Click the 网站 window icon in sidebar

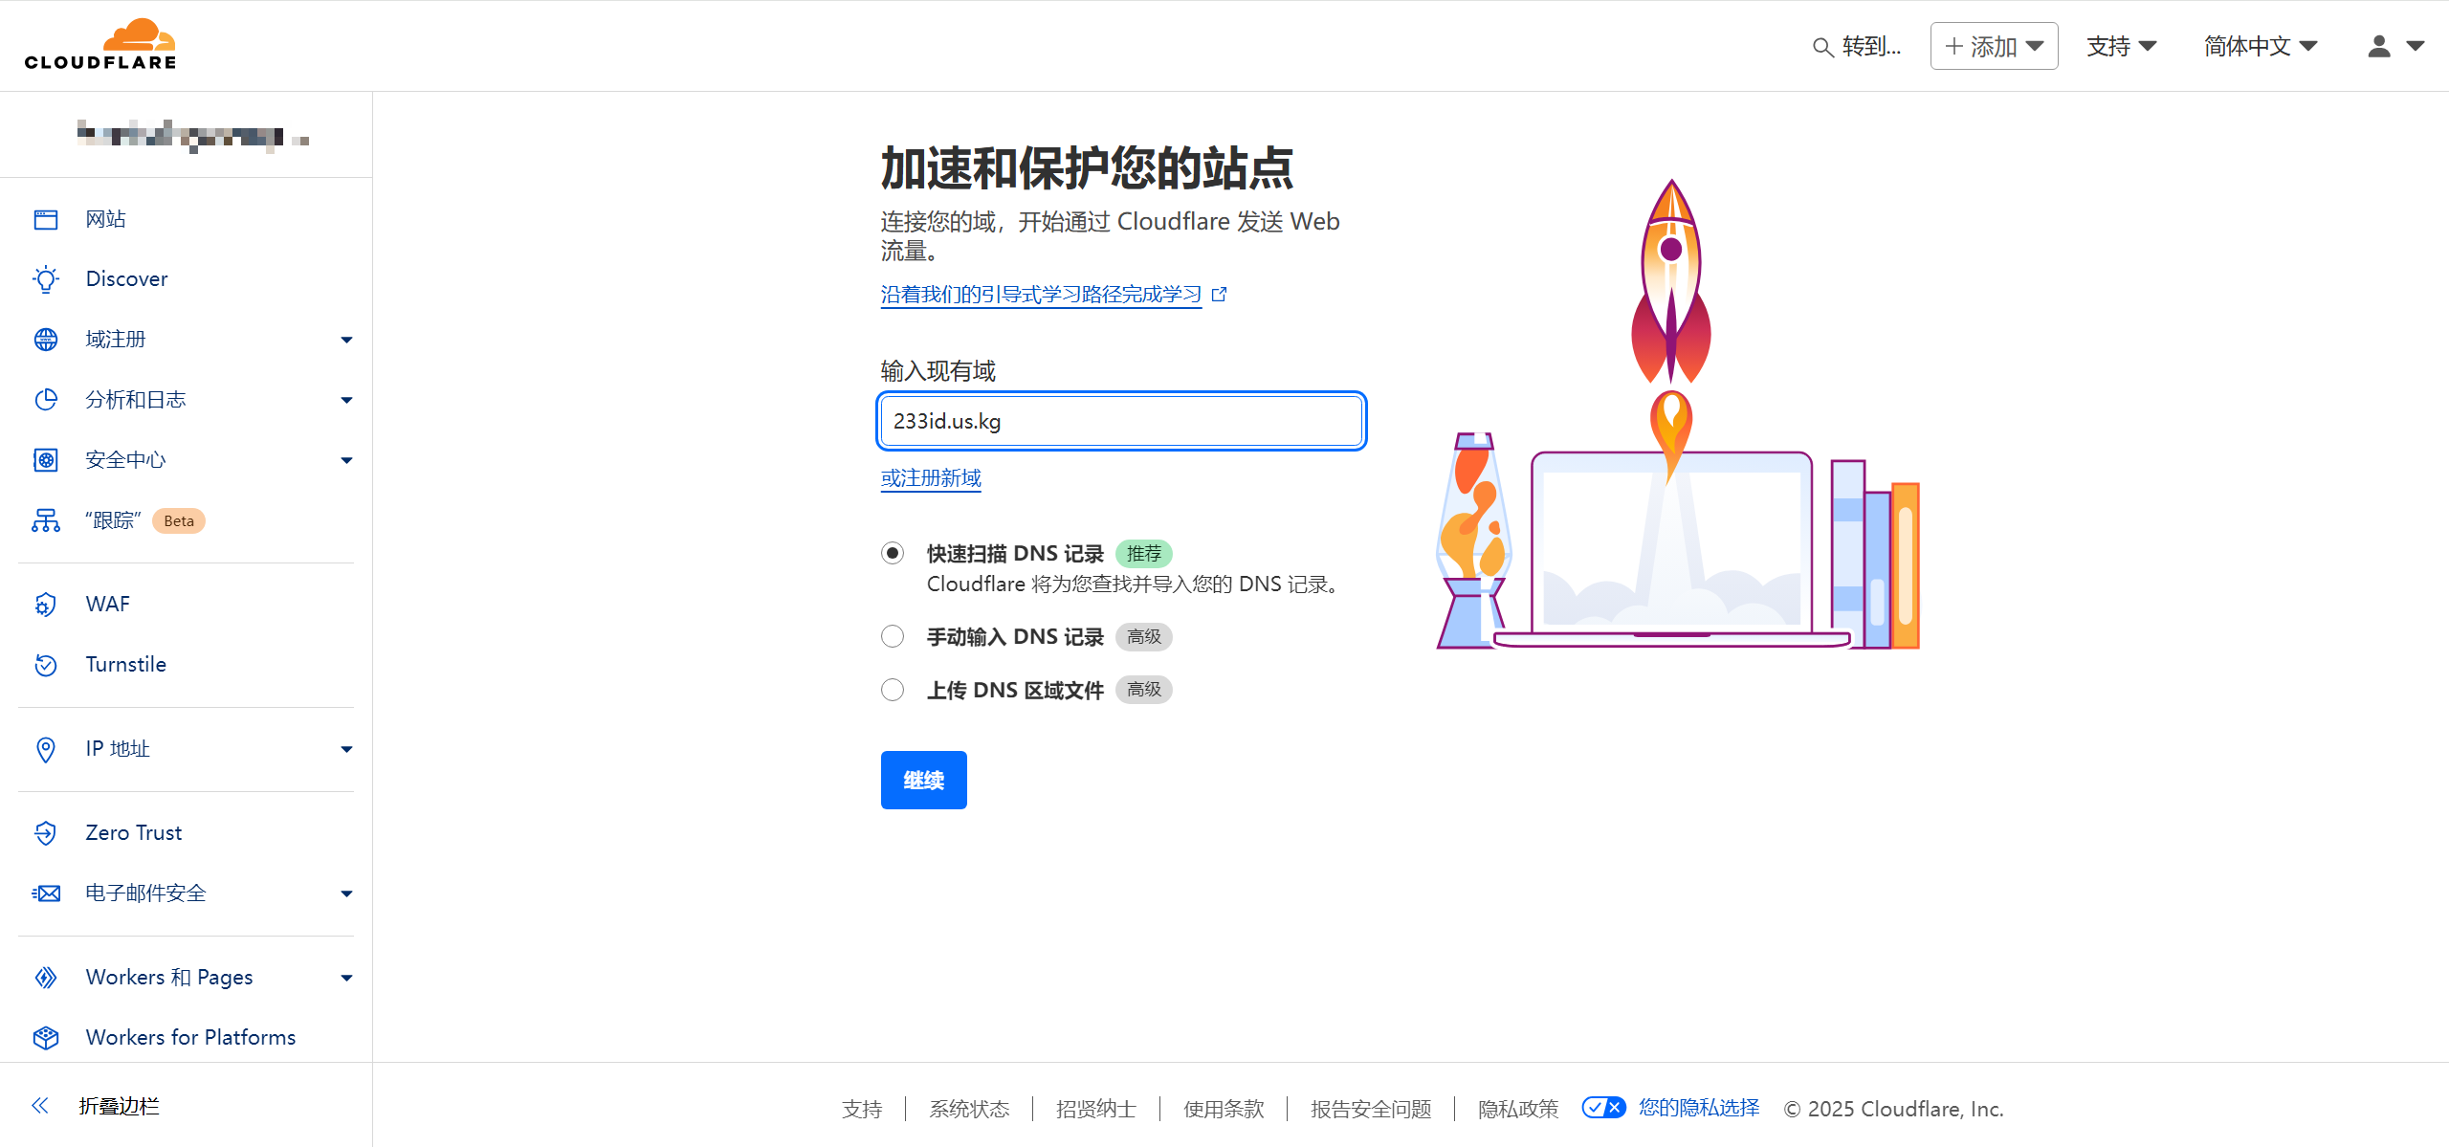point(46,219)
